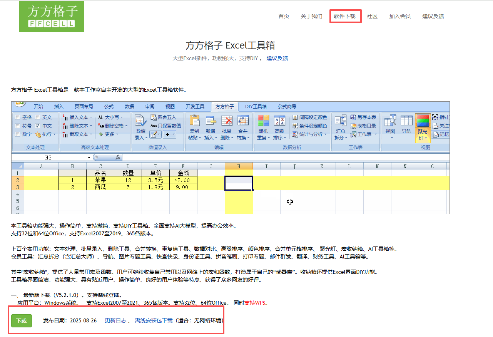493x337 pixels.
Task: Open the plus sign dropdown button
Action: [x=170, y=134]
